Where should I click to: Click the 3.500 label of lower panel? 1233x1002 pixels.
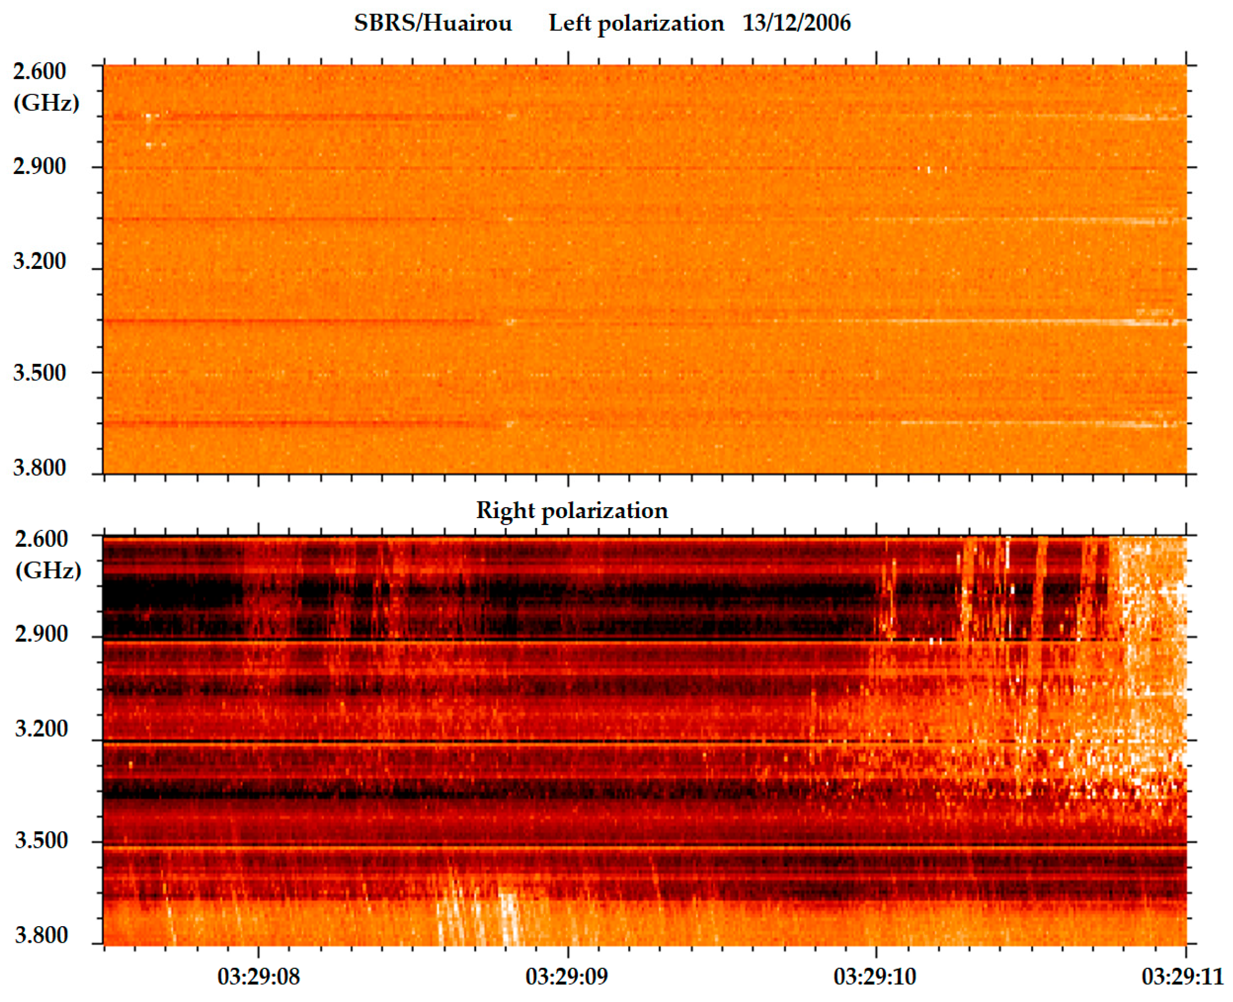click(42, 841)
